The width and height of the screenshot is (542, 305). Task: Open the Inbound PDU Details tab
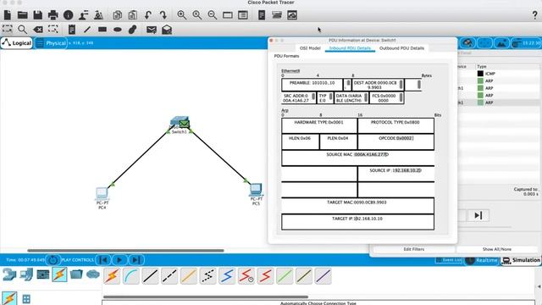(x=350, y=48)
